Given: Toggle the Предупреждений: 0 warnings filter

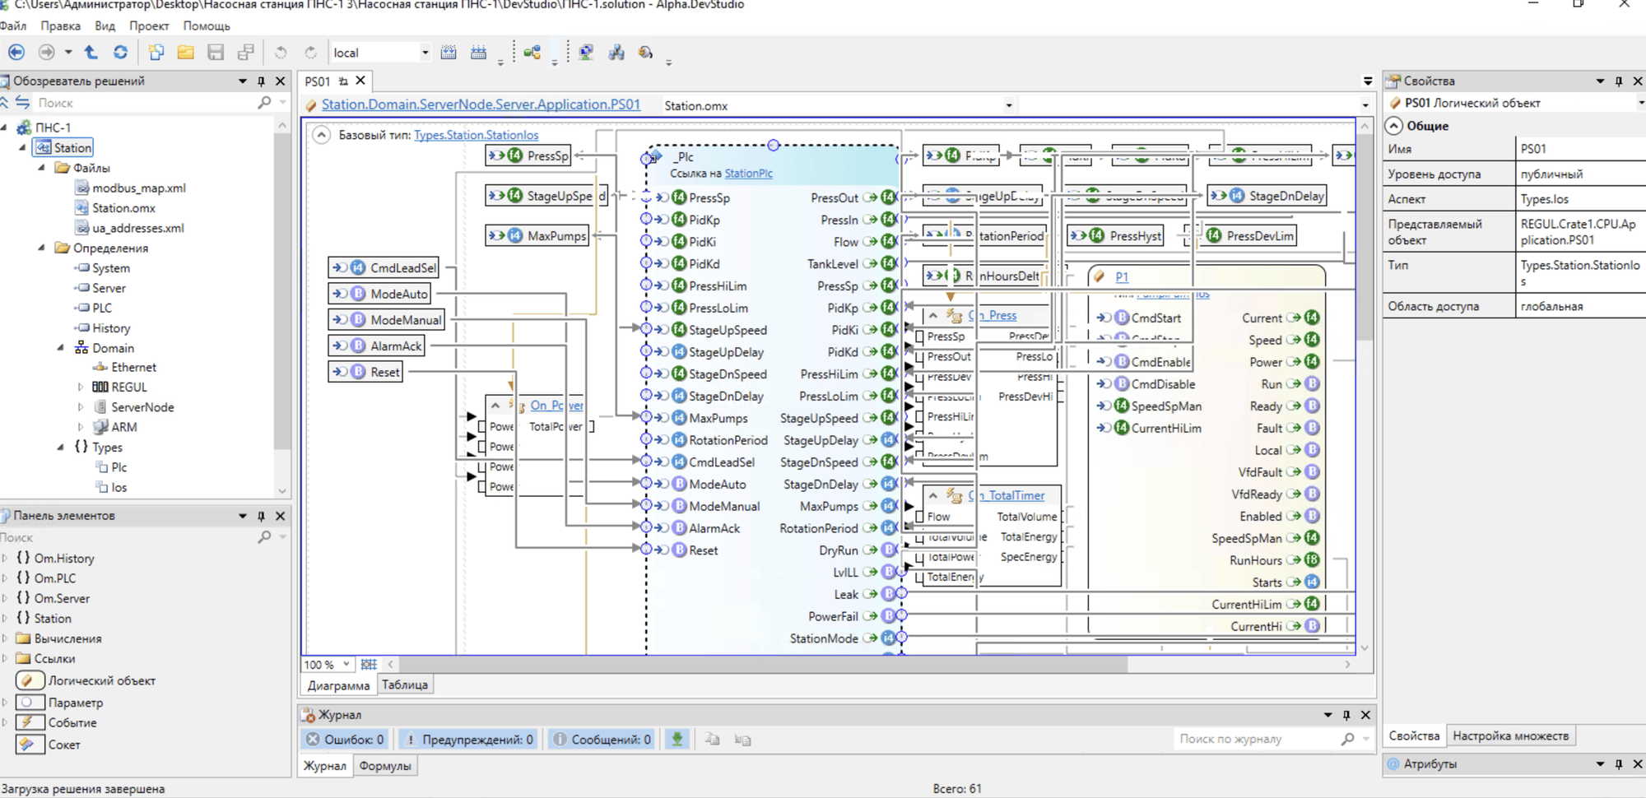Looking at the screenshot, I should [468, 740].
